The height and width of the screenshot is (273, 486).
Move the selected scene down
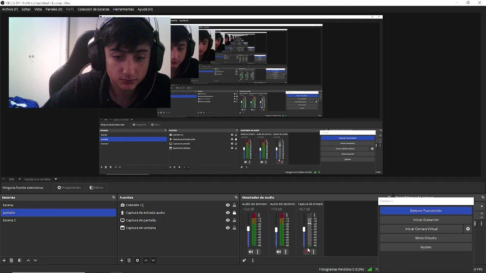point(35,260)
